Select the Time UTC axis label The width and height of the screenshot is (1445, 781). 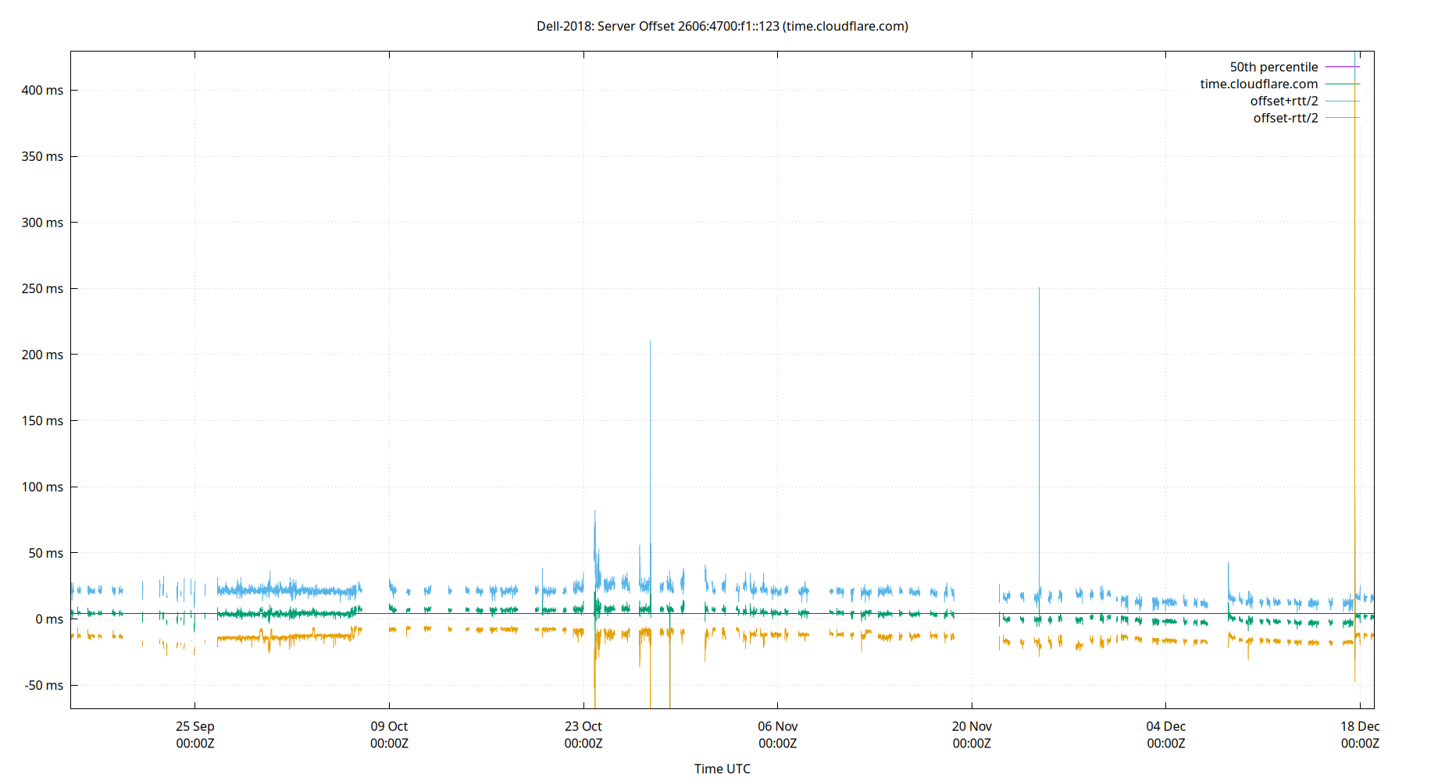pos(722,769)
